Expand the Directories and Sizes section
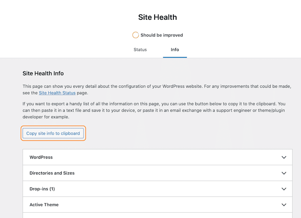This screenshot has width=301, height=218. 157,173
